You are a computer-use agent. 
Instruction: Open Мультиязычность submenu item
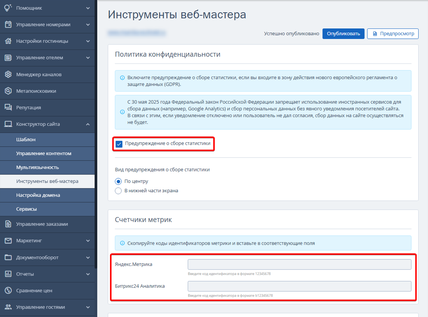(47, 167)
